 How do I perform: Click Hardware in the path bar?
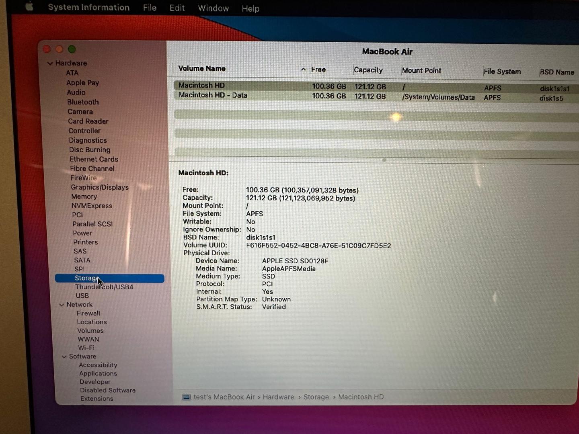pos(278,397)
